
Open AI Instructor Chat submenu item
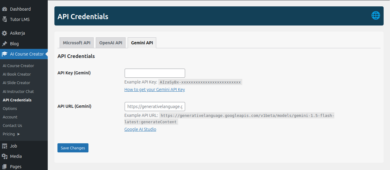point(18,91)
